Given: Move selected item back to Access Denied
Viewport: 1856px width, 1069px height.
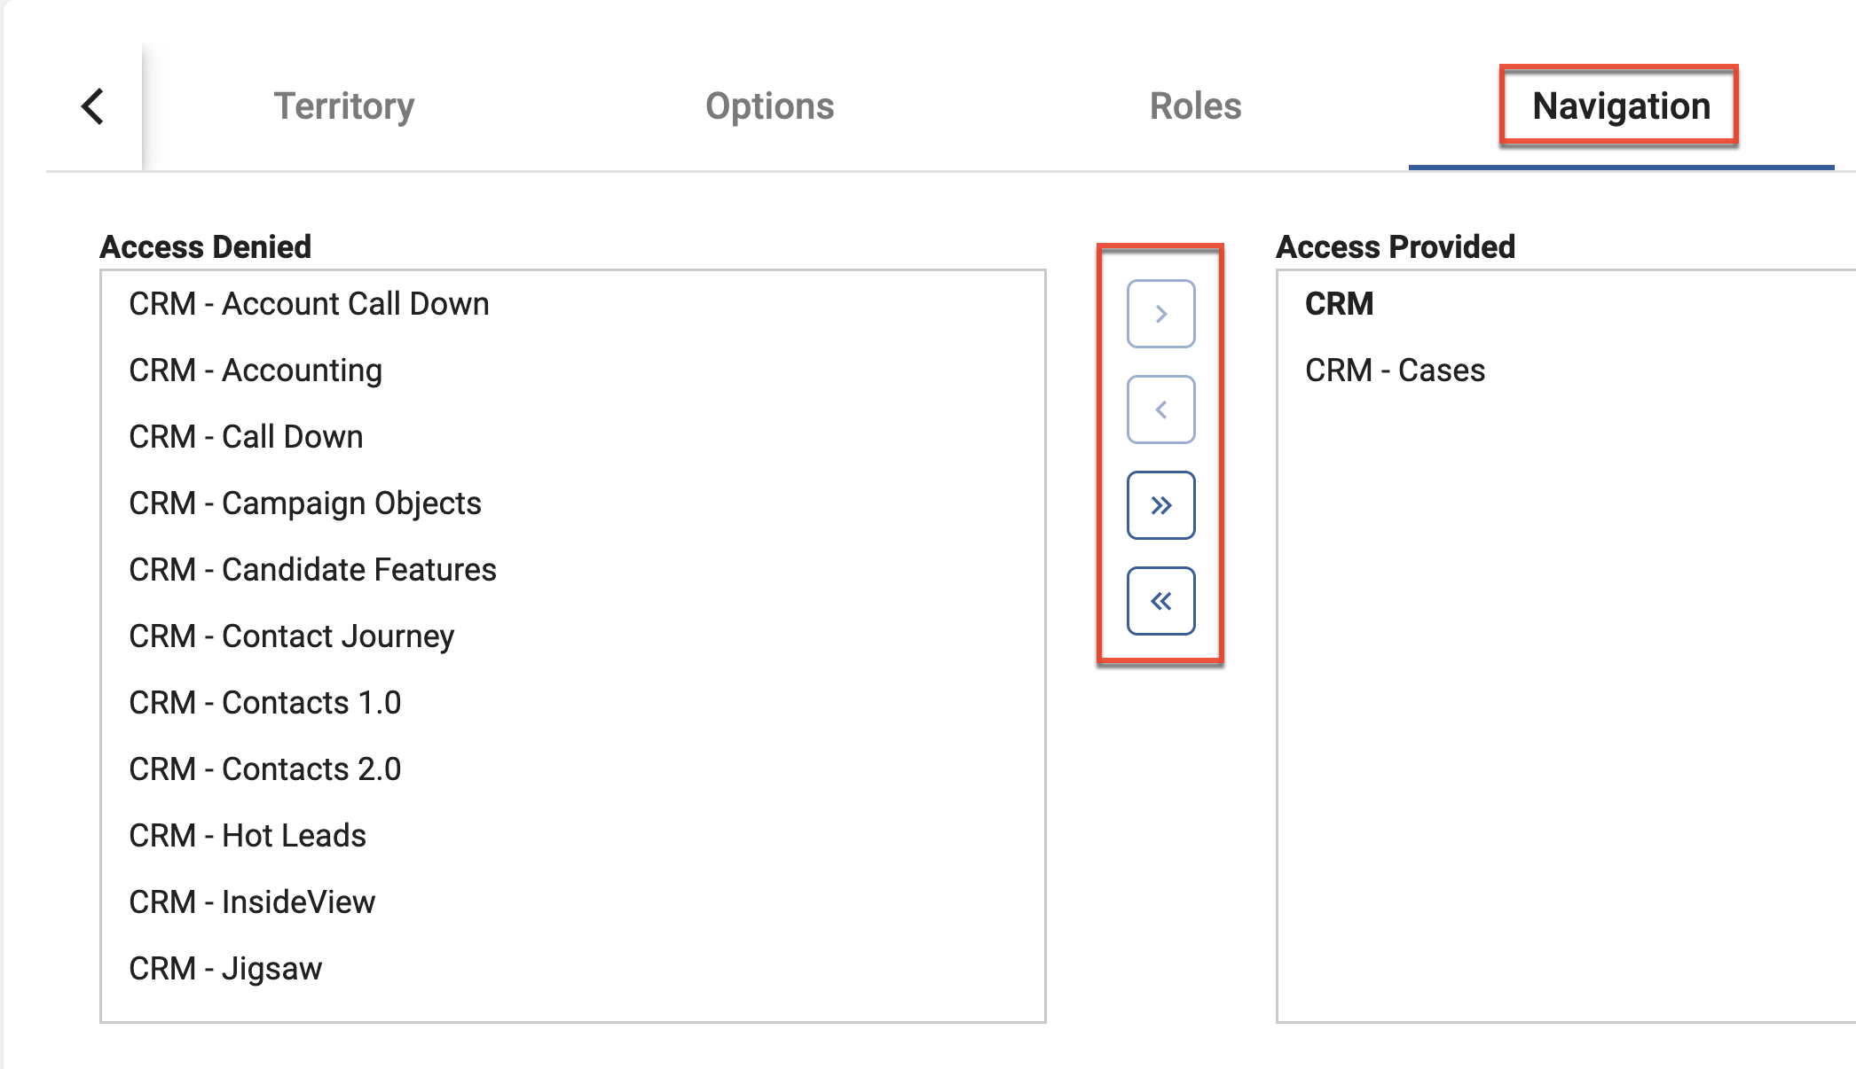Looking at the screenshot, I should [x=1160, y=410].
